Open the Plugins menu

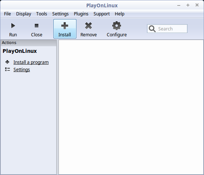click(81, 14)
